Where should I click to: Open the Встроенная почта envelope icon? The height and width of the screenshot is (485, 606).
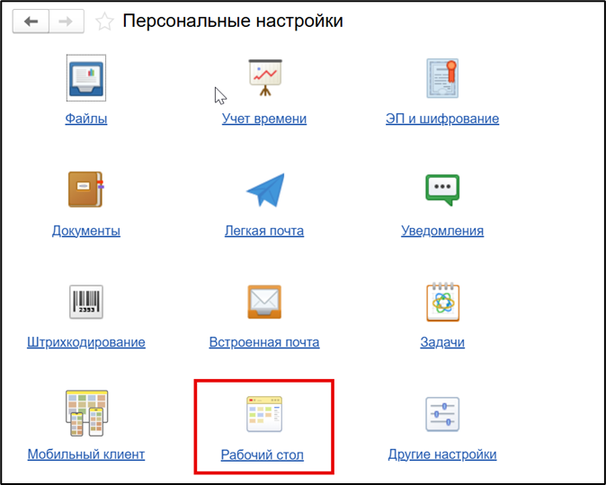click(x=264, y=302)
